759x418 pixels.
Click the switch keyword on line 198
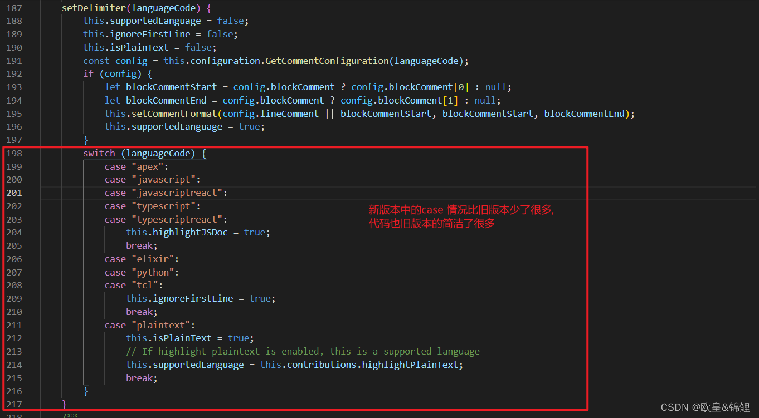(x=99, y=154)
